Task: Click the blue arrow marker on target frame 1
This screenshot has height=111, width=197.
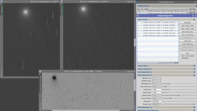Action: point(139,12)
